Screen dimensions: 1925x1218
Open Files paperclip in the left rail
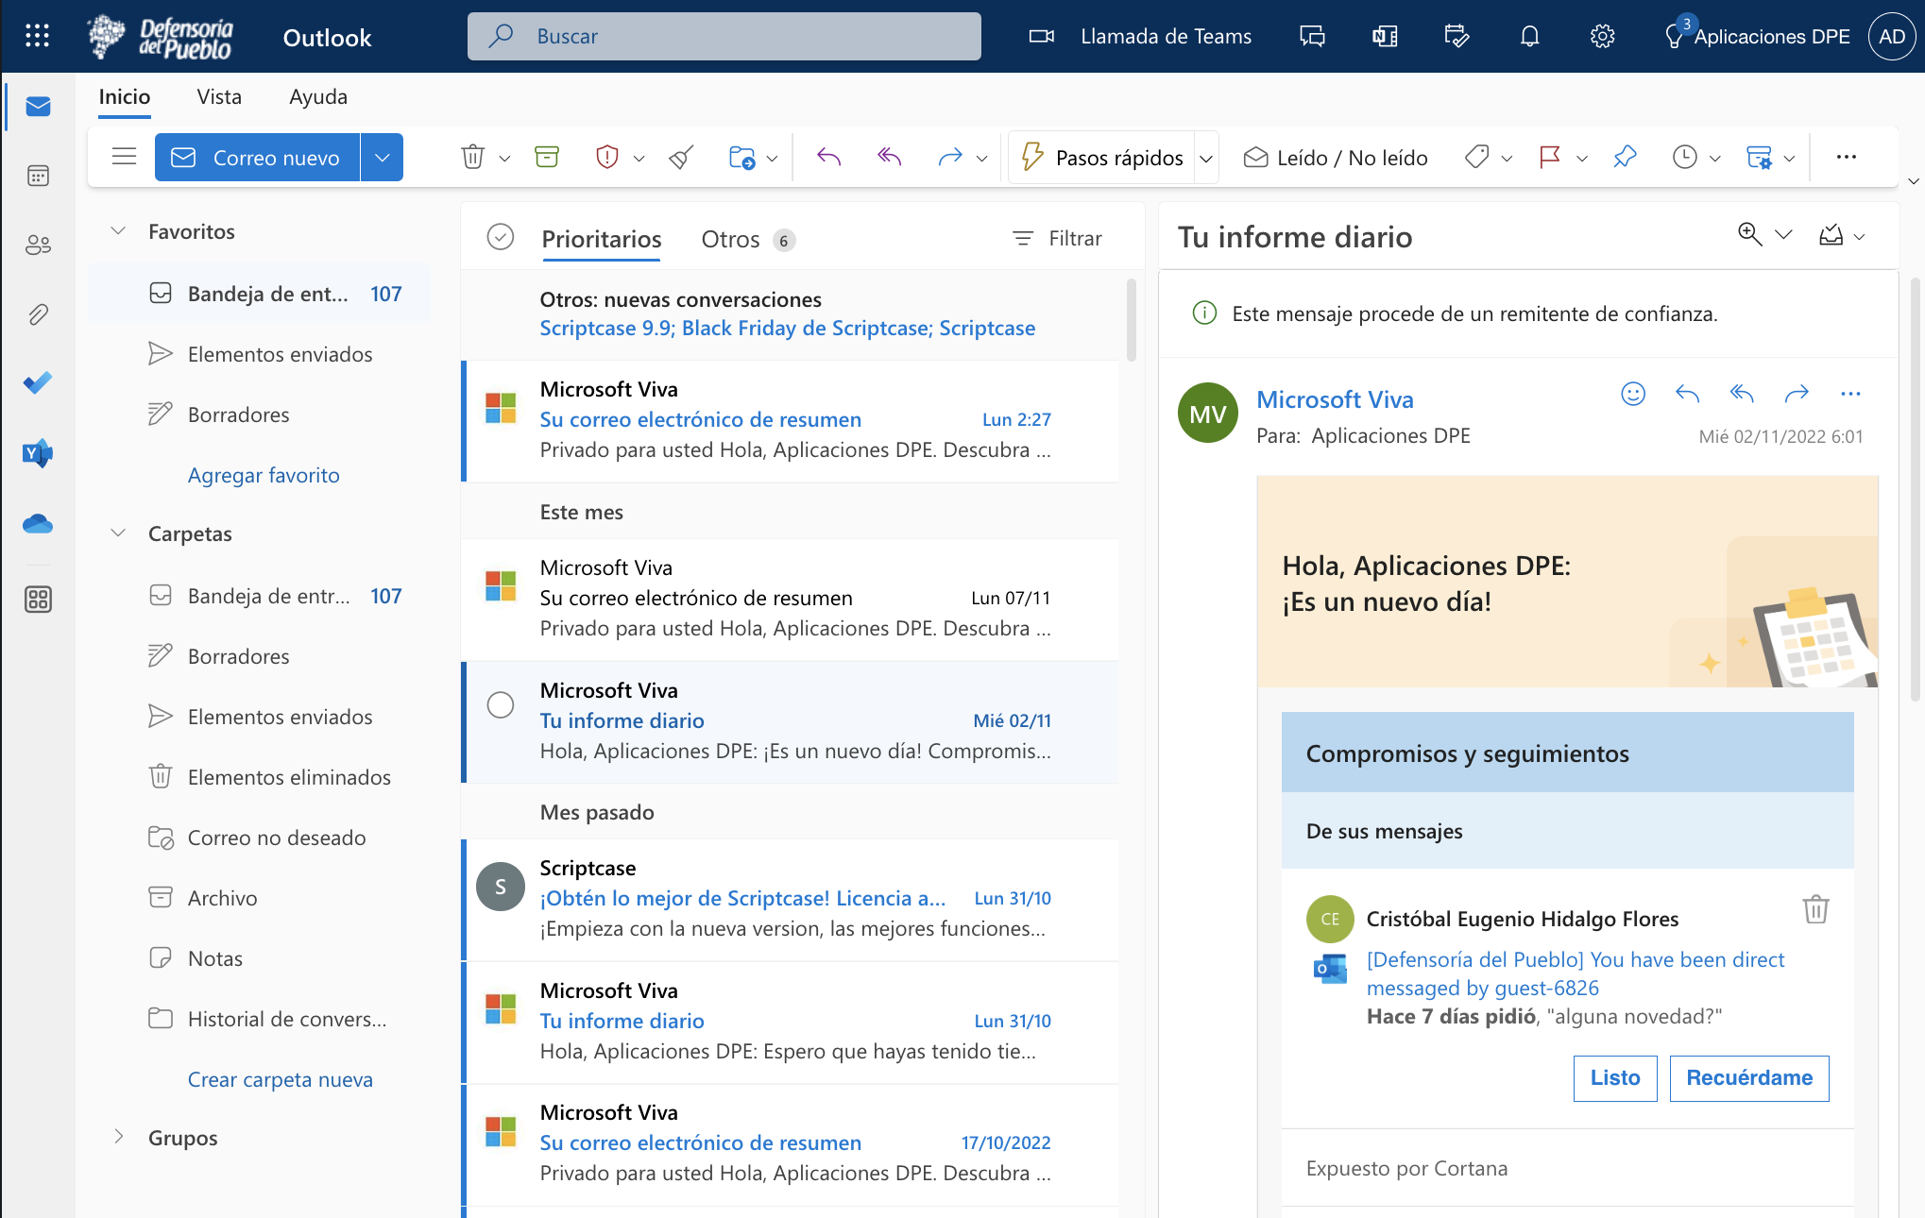[x=38, y=314]
